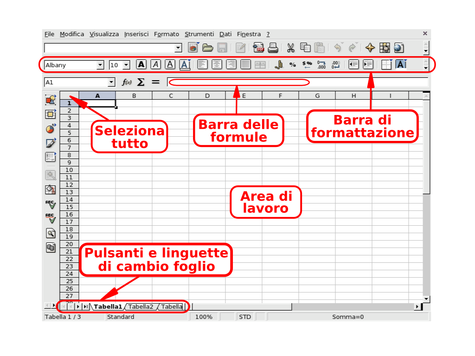Click the Find and Replace sidebar icon
The width and height of the screenshot is (475, 356).
click(51, 233)
